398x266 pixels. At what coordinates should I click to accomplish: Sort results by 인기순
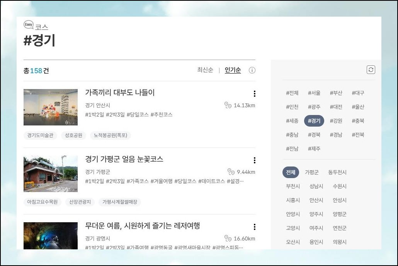pos(233,70)
